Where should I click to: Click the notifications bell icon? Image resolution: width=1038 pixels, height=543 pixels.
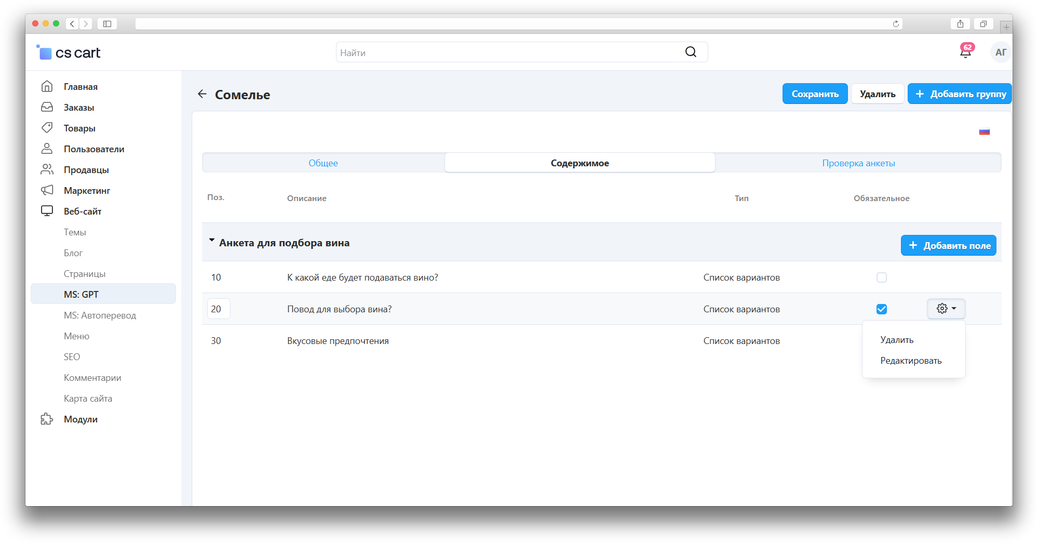pyautogui.click(x=965, y=52)
